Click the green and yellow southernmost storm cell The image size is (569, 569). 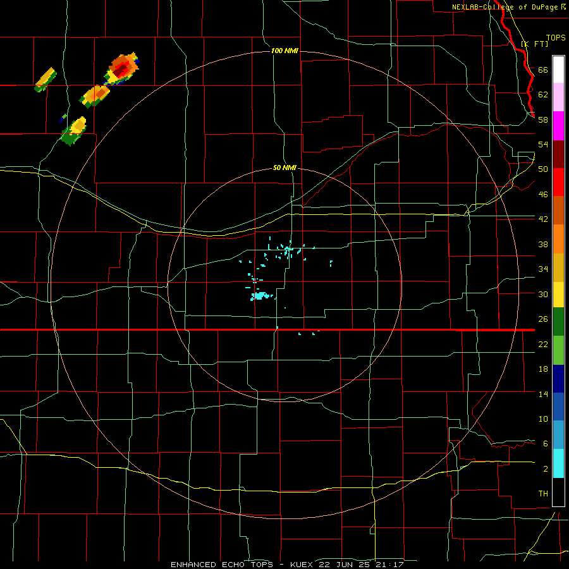pyautogui.click(x=74, y=131)
